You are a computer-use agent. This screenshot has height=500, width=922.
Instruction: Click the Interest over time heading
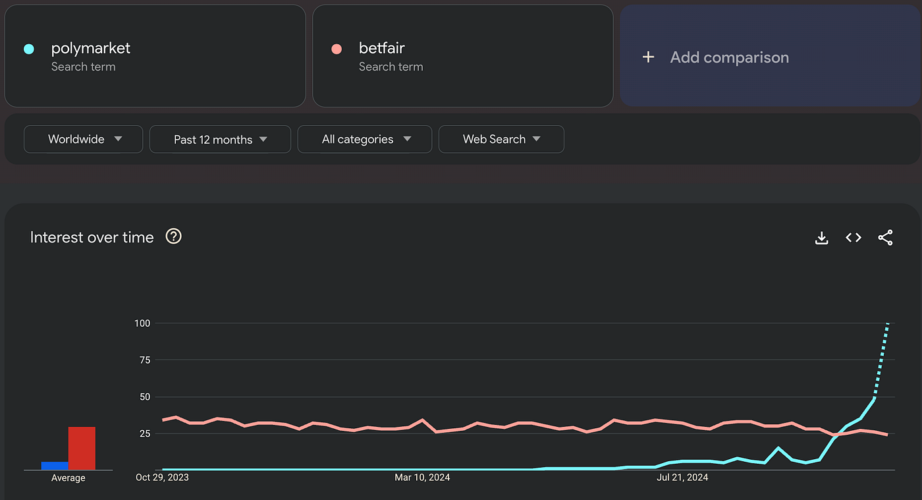coord(92,237)
